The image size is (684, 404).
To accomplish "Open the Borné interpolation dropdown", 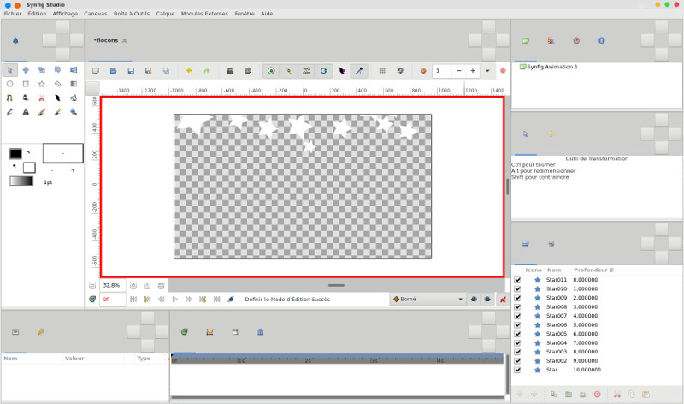I will 428,300.
